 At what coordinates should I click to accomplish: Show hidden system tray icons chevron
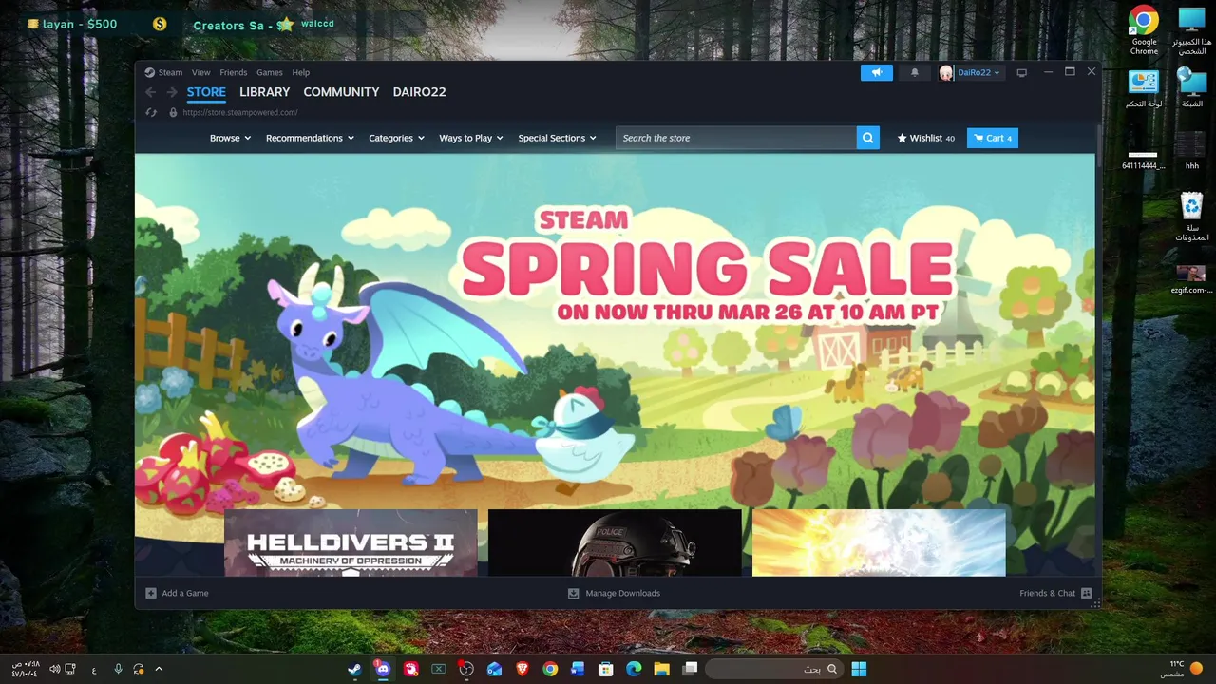point(159,669)
